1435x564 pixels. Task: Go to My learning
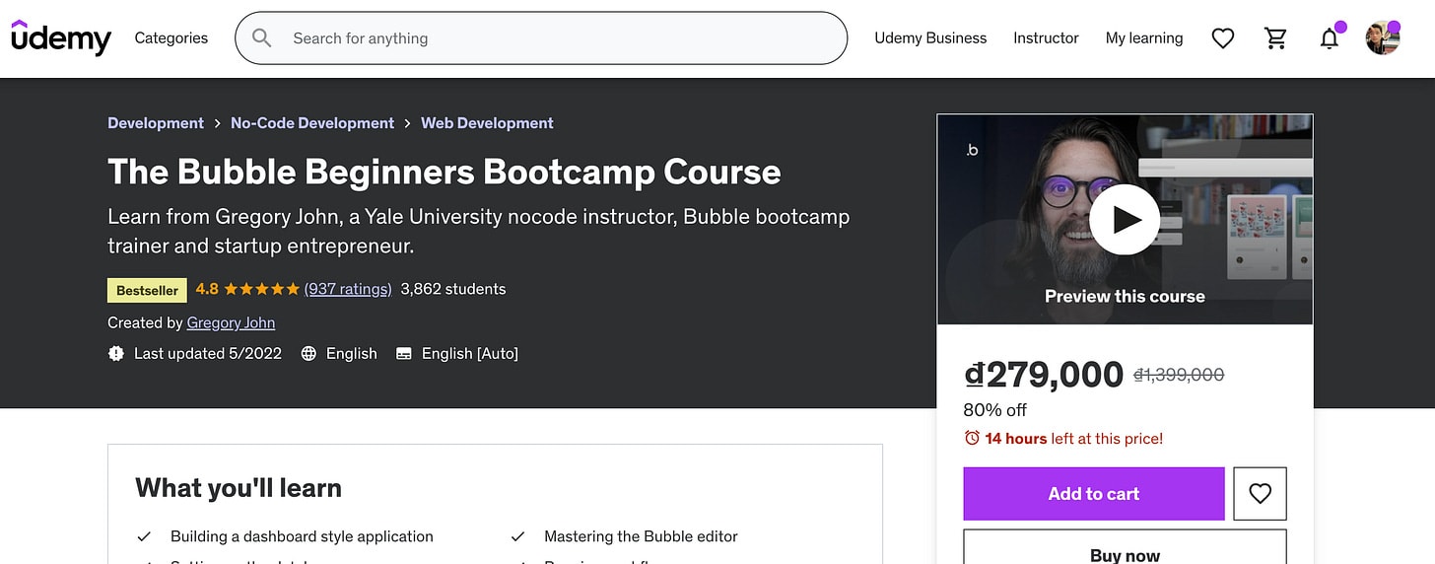pos(1144,37)
